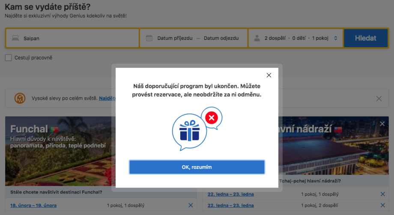Expand the guests and rooms dropdown arrows

pyautogui.click(x=335, y=38)
